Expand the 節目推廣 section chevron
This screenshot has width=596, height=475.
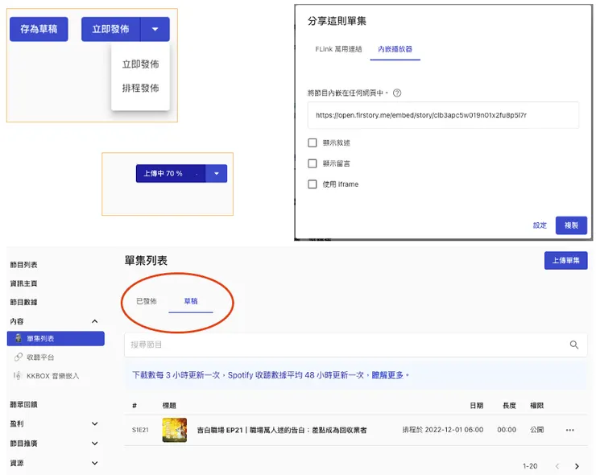coord(95,444)
